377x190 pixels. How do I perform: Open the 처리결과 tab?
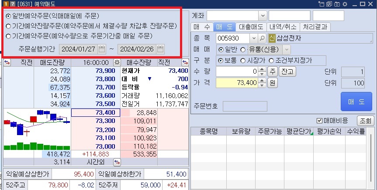(x=315, y=27)
